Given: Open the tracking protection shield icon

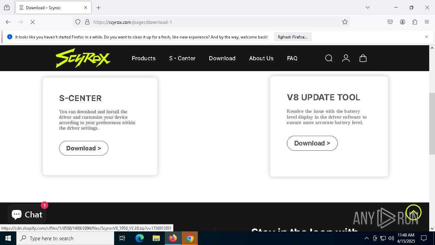Looking at the screenshot, I should point(78,22).
